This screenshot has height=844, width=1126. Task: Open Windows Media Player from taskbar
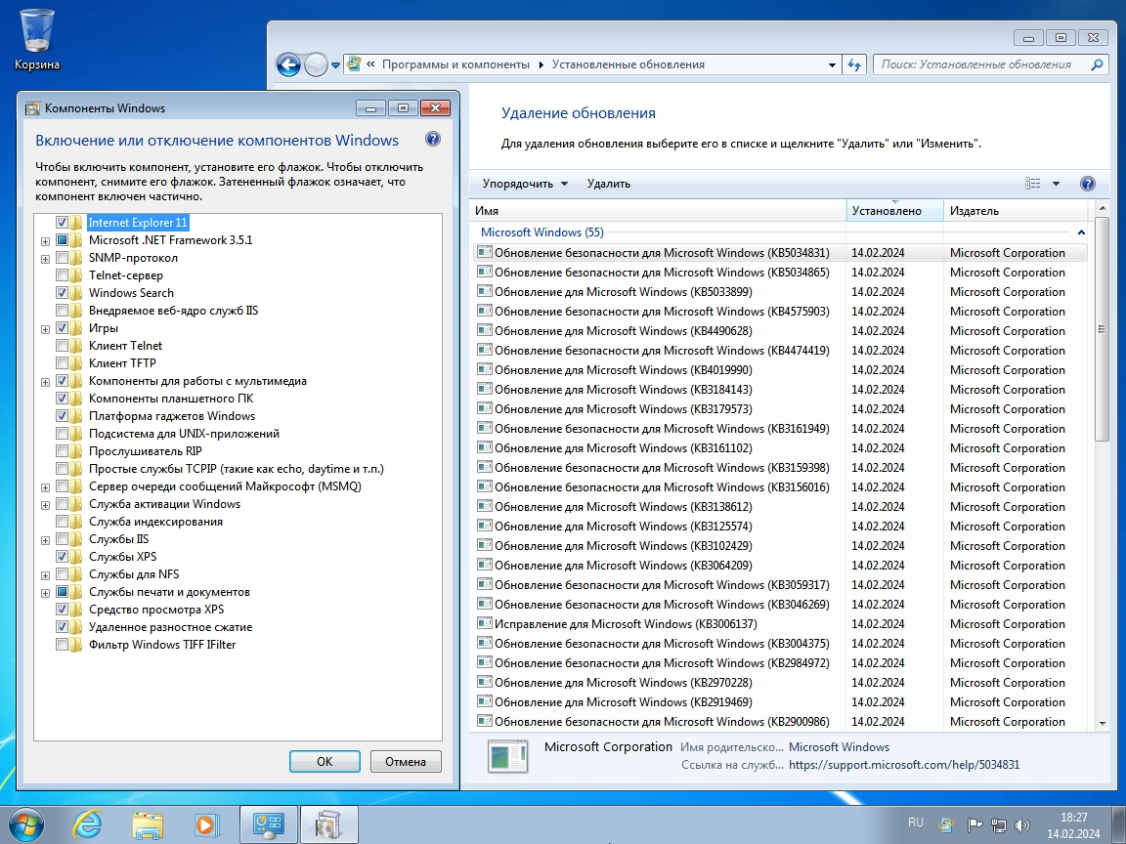click(x=206, y=823)
